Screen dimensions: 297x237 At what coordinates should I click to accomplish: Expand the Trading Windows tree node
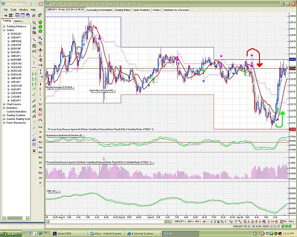(4, 27)
